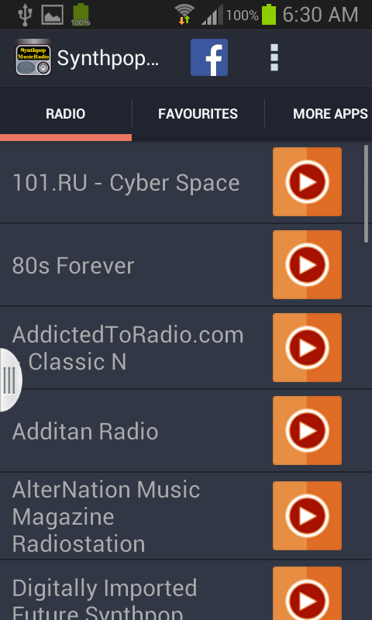This screenshot has width=372, height=620.
Task: Click the station list scrollbar
Action: pos(366,194)
